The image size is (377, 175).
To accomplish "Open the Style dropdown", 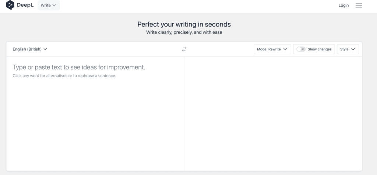I will click(348, 49).
